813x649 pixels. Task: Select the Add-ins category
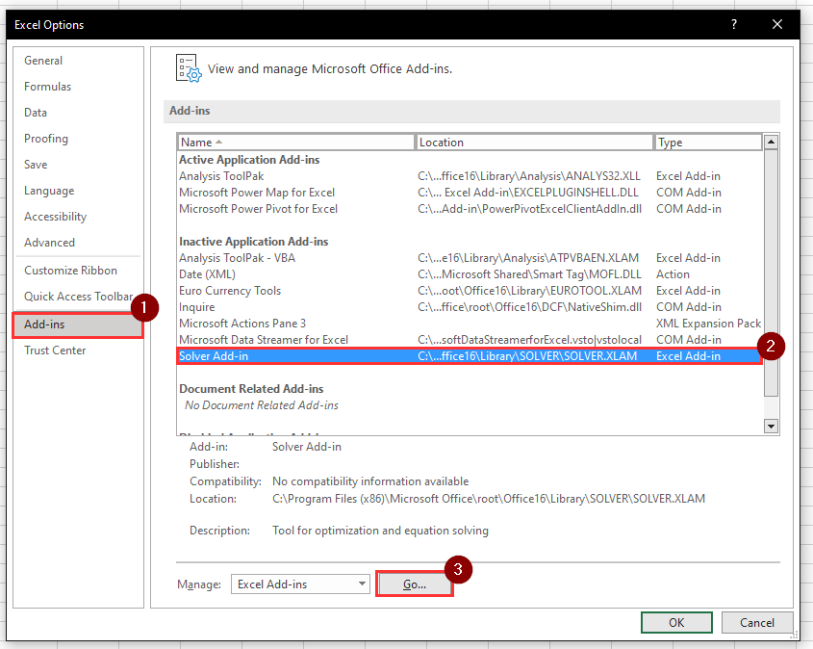click(78, 324)
